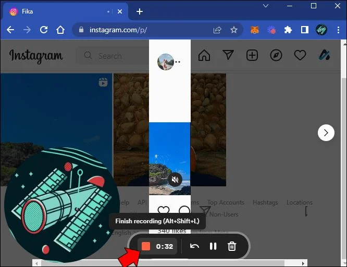Delete recording with the trash icon

coord(232,246)
